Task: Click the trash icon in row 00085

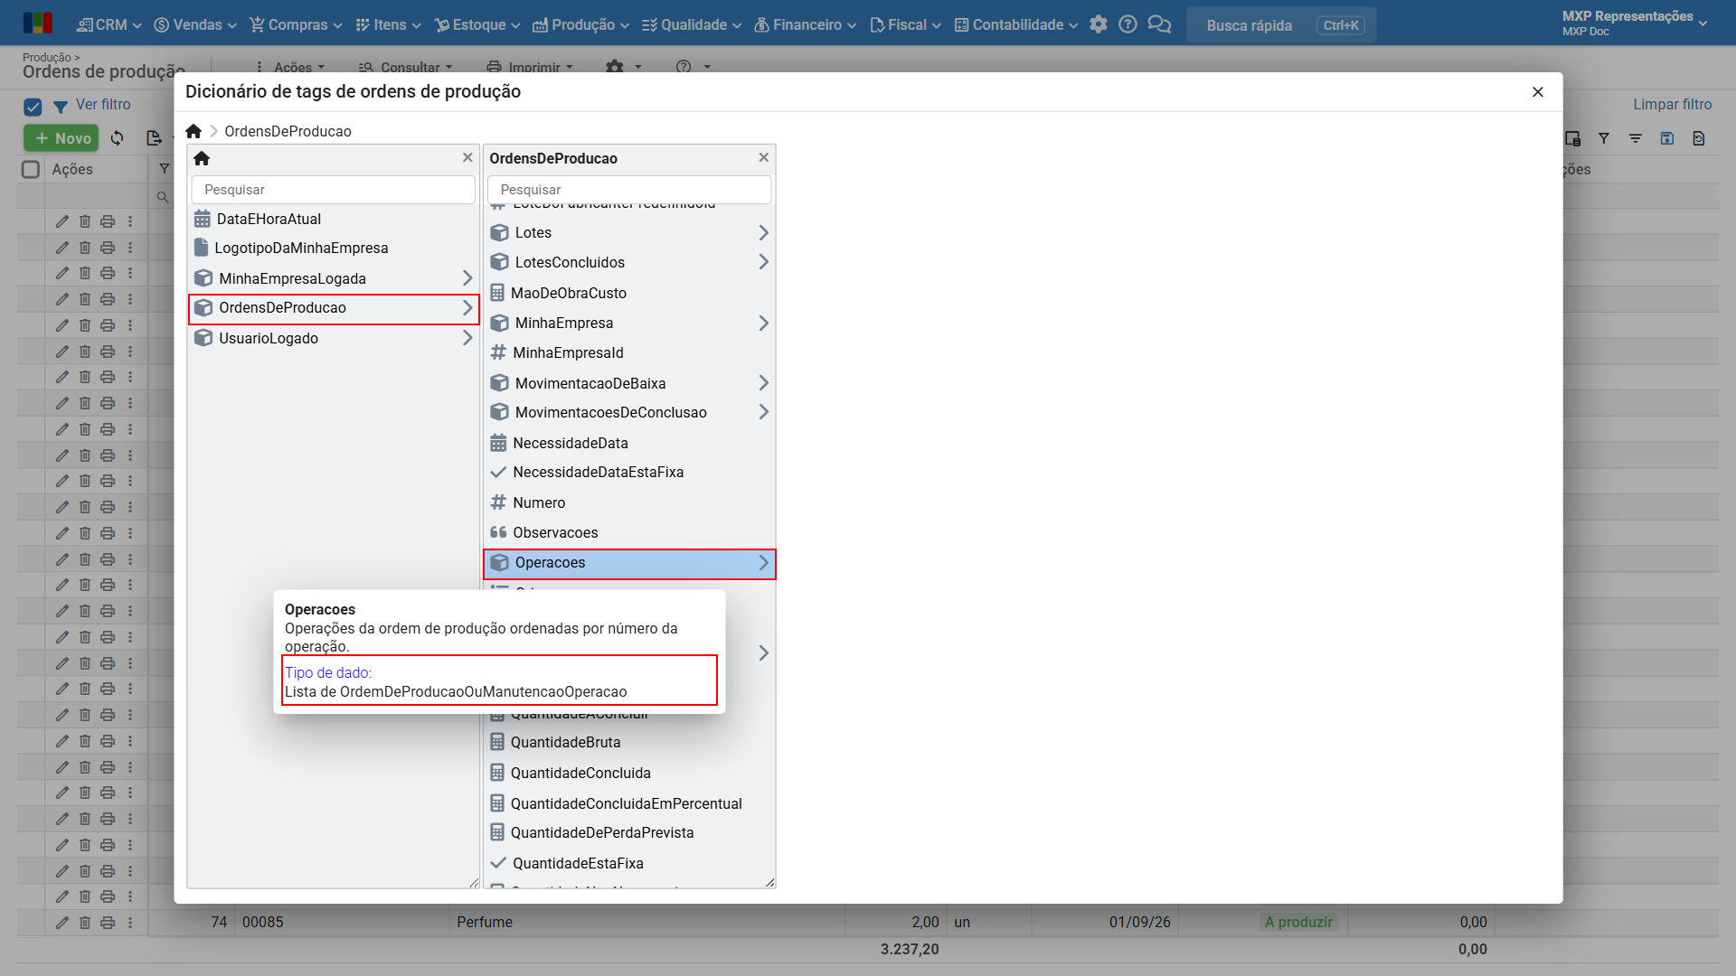Action: 85,923
